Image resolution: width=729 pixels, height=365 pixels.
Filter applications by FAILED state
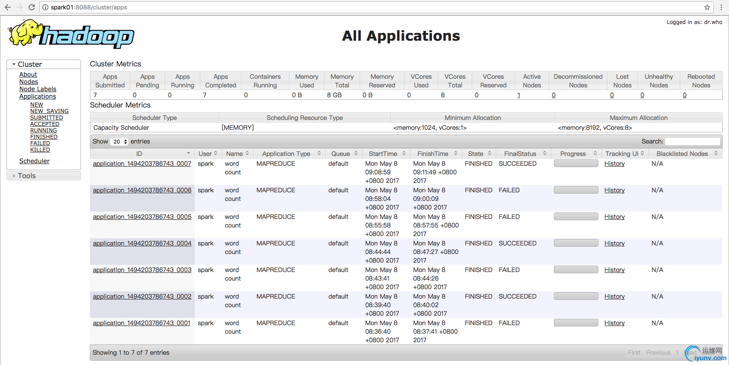(40, 144)
